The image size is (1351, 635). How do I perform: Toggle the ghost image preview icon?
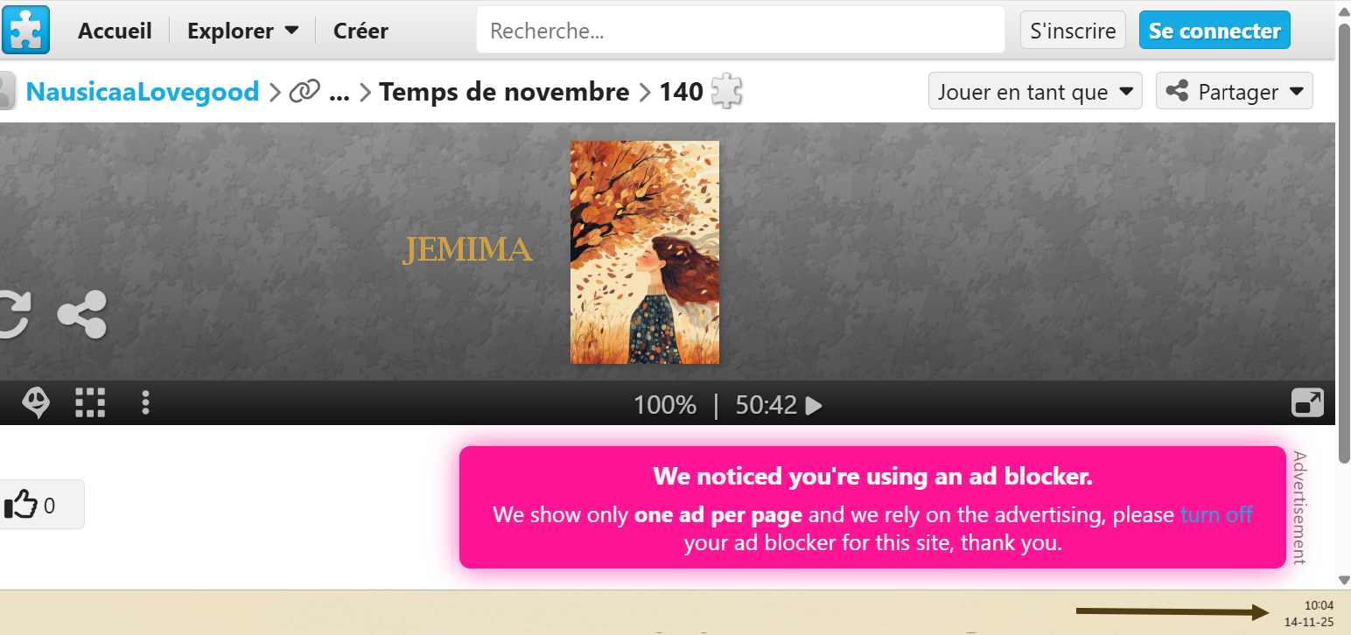coord(36,403)
